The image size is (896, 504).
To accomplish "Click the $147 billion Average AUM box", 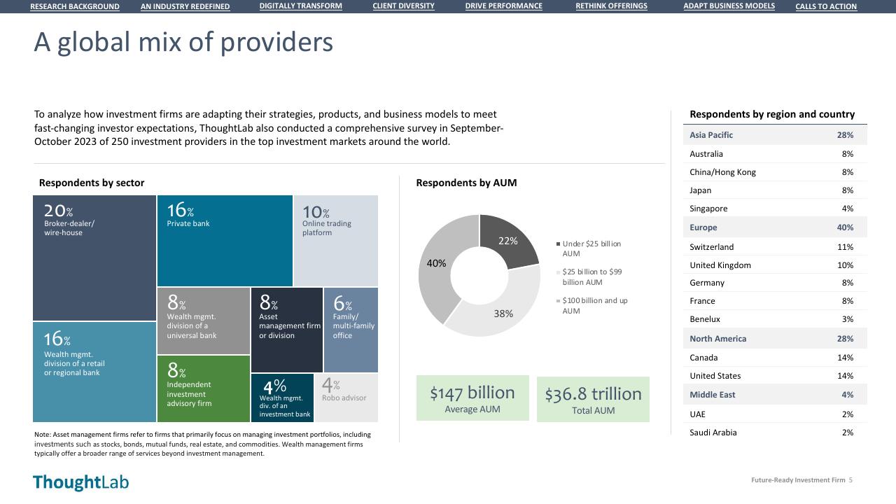I will 472,398.
